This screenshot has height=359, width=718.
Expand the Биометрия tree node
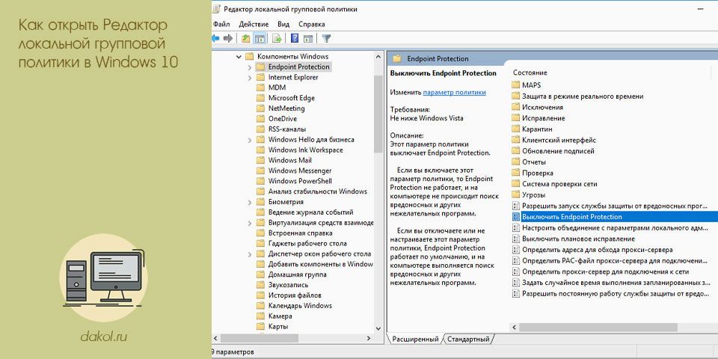(x=250, y=202)
